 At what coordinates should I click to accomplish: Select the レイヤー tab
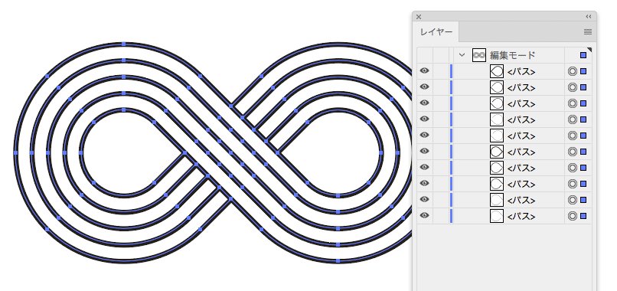pos(436,32)
